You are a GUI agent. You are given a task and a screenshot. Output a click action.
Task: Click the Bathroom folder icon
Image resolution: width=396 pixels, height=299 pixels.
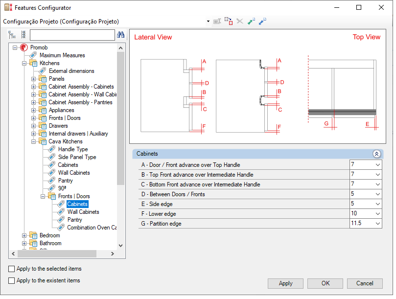33,243
